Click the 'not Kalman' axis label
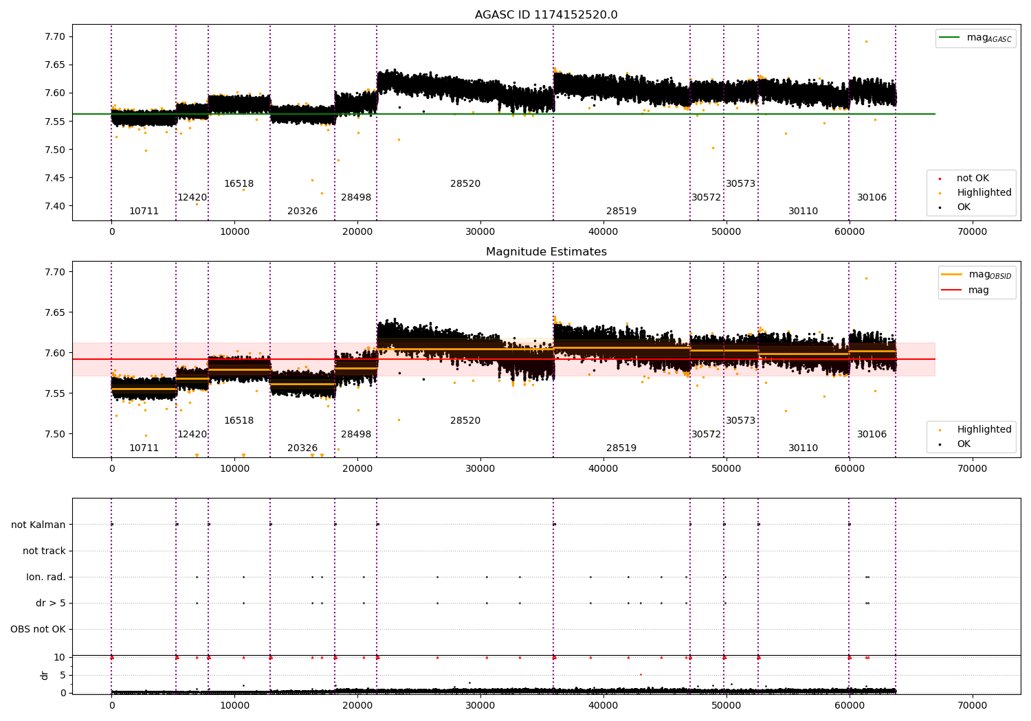 38,525
